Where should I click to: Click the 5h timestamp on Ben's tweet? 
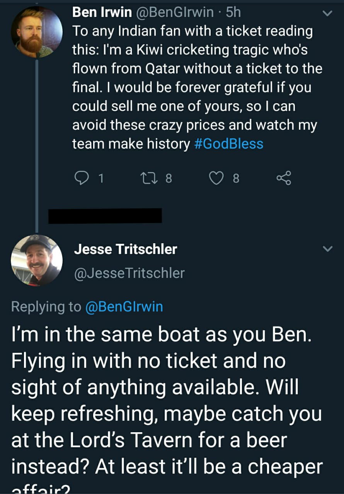click(233, 13)
